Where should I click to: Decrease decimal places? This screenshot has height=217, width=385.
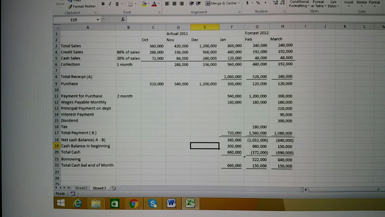282,3
